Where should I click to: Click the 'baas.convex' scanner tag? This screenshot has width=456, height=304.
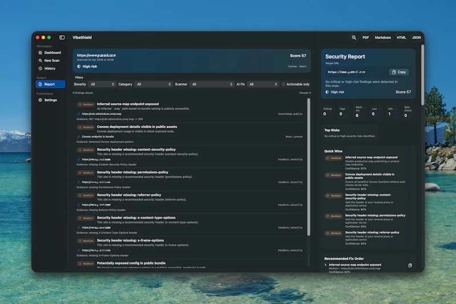pos(294,137)
